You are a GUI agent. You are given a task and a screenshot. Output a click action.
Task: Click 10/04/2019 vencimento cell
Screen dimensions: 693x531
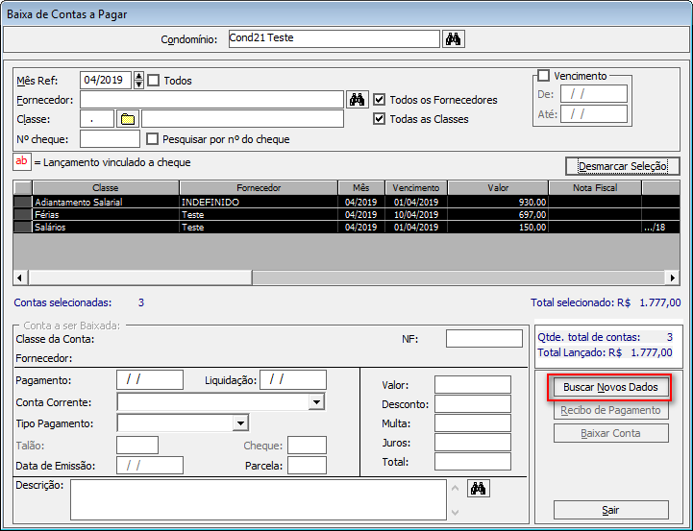point(416,214)
